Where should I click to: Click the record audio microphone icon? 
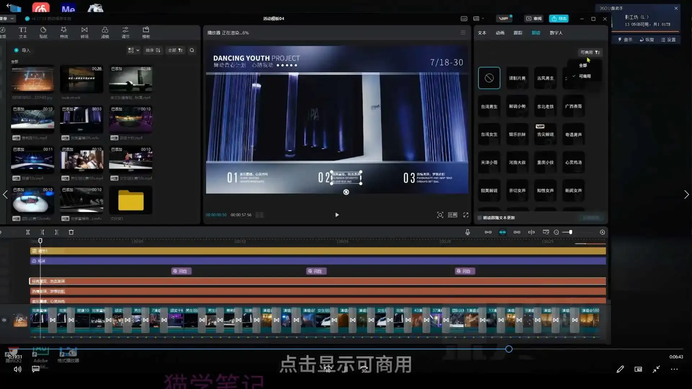pyautogui.click(x=467, y=232)
